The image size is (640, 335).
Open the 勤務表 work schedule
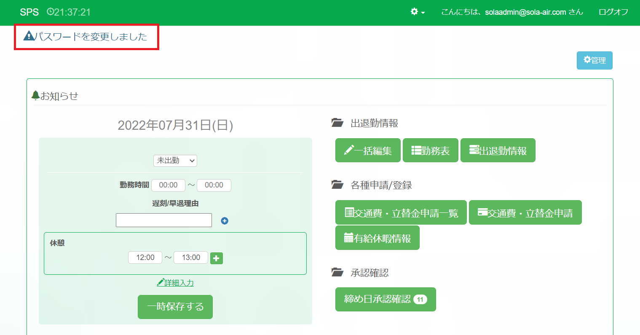tap(430, 150)
